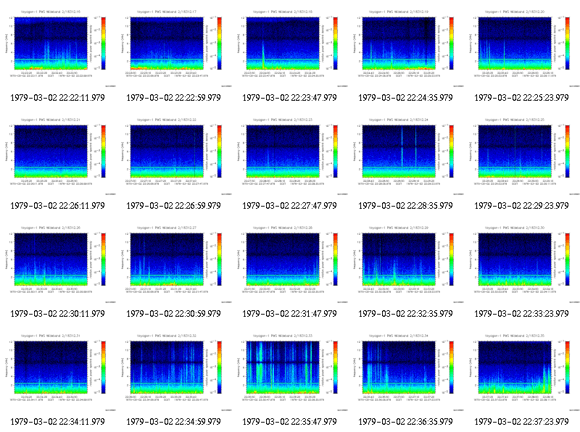Open spectrogram thumbnail captioned 22:23:47.979

[x=290, y=48]
